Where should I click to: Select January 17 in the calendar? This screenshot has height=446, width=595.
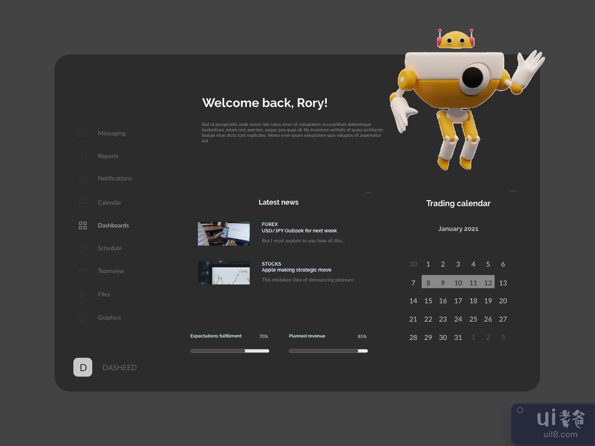tap(458, 301)
